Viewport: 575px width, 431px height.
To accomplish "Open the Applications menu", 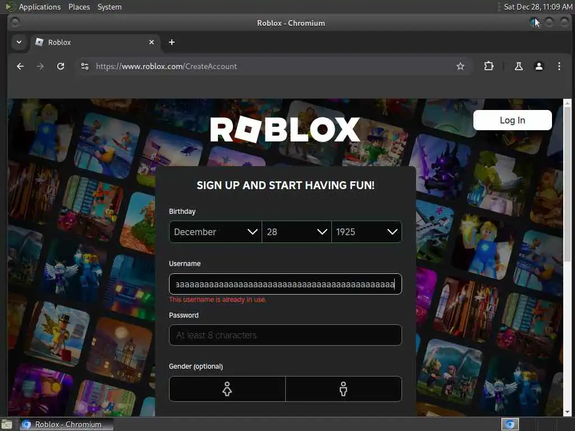I will [40, 7].
